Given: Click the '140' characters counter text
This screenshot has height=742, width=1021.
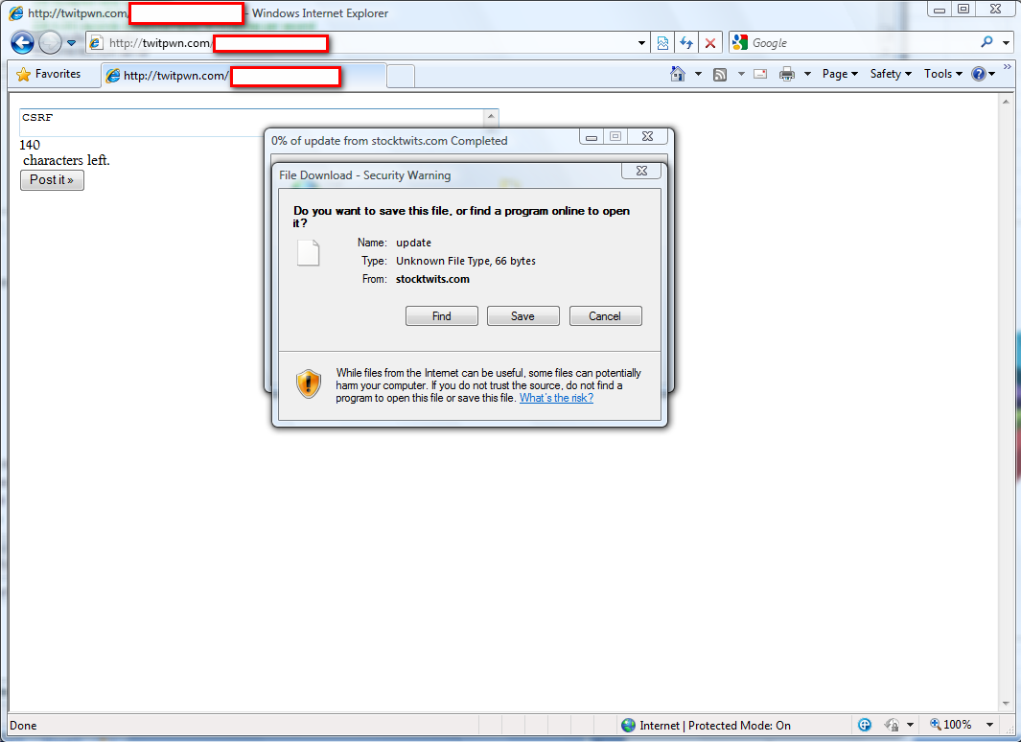Looking at the screenshot, I should pyautogui.click(x=30, y=145).
